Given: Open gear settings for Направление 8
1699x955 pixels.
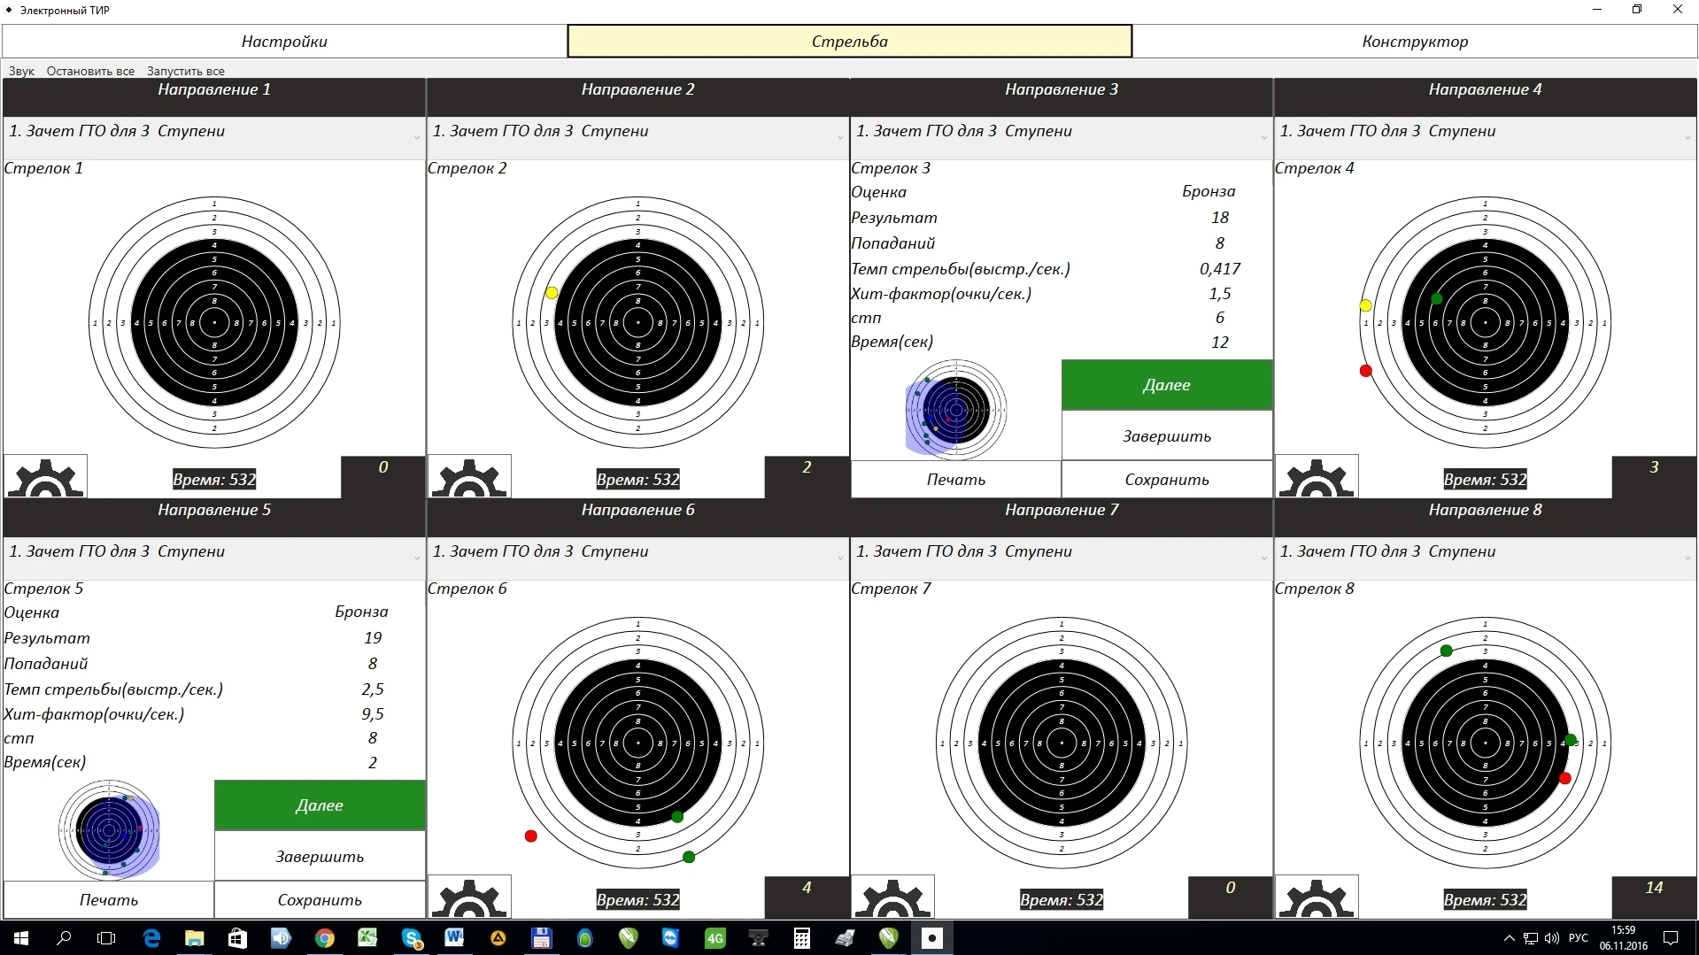Looking at the screenshot, I should [1317, 897].
